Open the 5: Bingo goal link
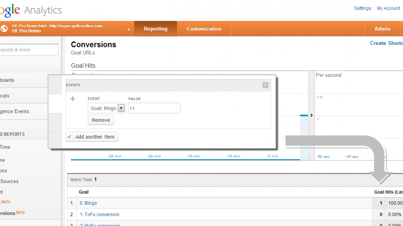The width and height of the screenshot is (403, 226). point(88,203)
